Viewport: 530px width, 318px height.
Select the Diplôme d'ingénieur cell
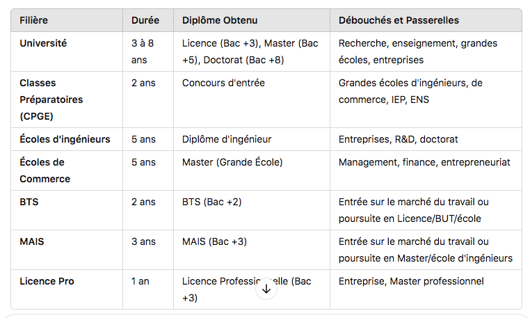(227, 139)
